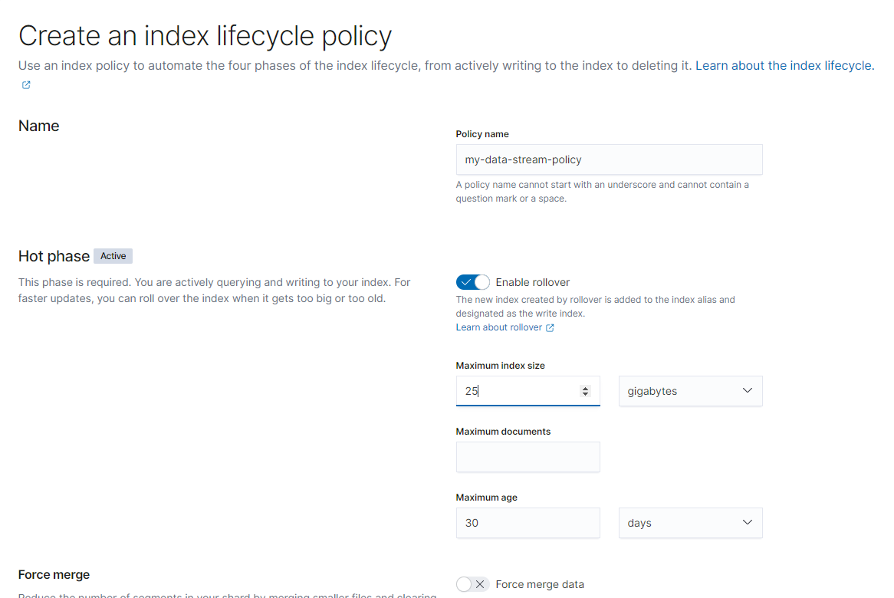Screen dimensions: 894x598
Task: Click the Force merge section heading
Action: pyautogui.click(x=54, y=574)
